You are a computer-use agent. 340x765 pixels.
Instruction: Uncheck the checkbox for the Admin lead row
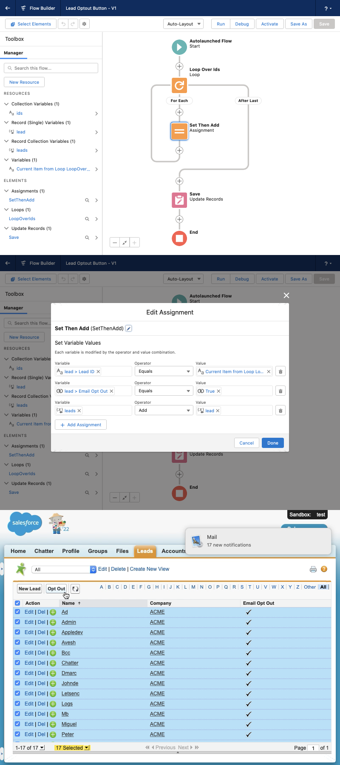[17, 622]
